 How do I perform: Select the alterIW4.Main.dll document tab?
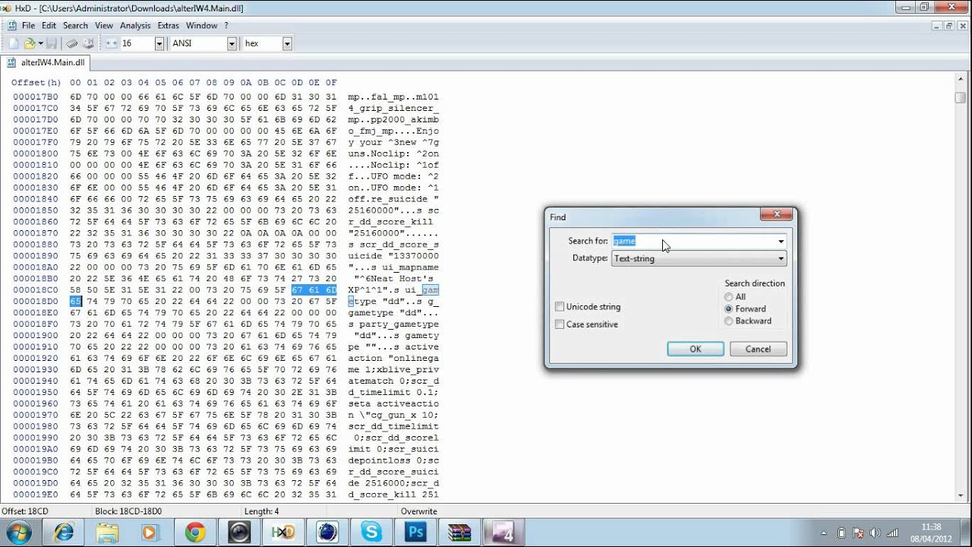(x=46, y=62)
